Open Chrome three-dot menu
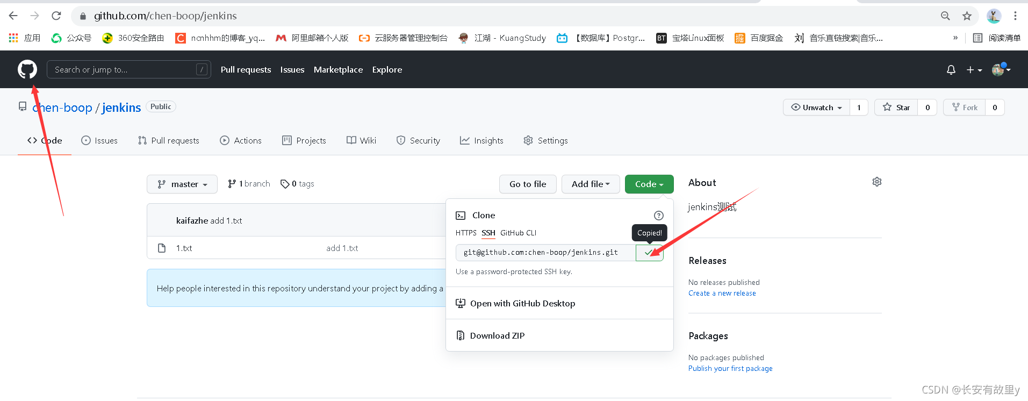Viewport: 1028px width, 401px height. [x=1015, y=16]
